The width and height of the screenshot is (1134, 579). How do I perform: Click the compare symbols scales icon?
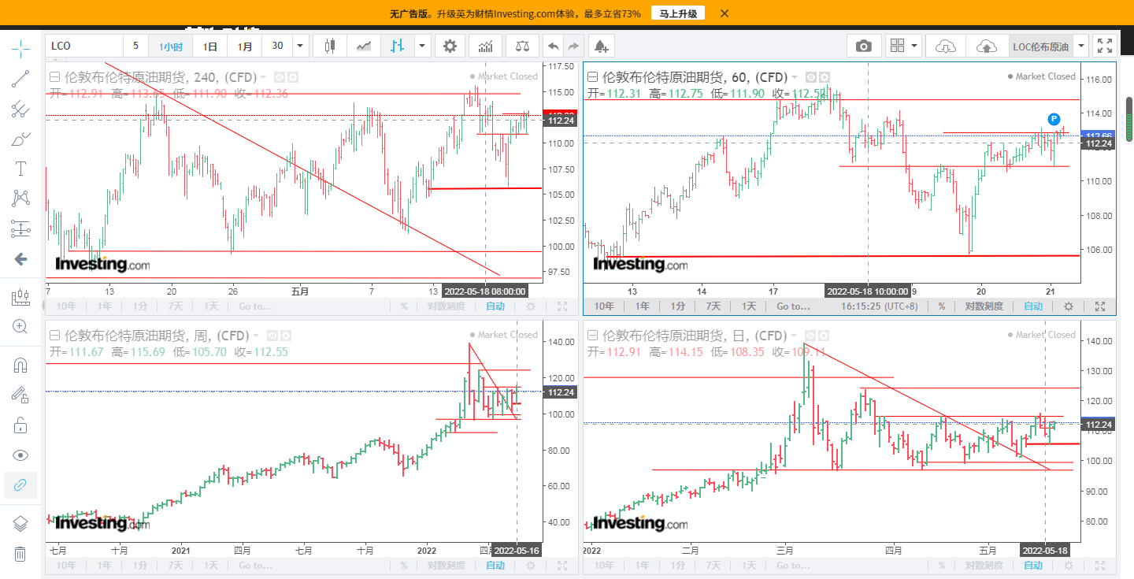point(522,46)
